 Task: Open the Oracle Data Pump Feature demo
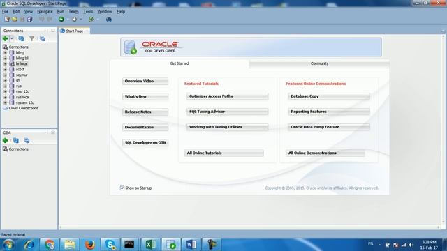329,127
